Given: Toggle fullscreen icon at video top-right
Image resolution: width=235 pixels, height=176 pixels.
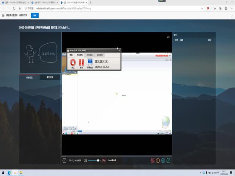Looking at the screenshot, I should pos(168,37).
